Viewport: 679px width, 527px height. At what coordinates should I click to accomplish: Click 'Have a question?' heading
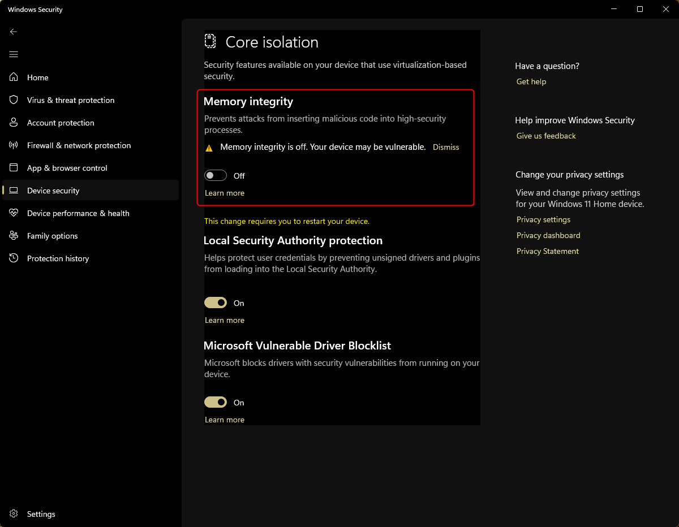click(x=547, y=66)
